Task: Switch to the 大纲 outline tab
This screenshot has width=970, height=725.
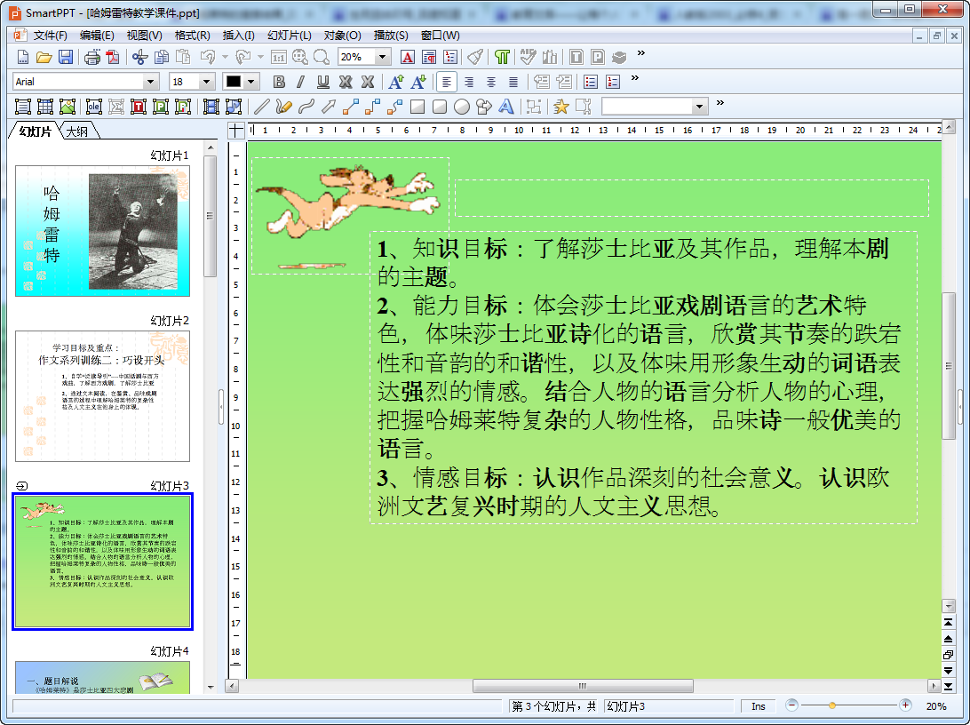Action: tap(76, 131)
